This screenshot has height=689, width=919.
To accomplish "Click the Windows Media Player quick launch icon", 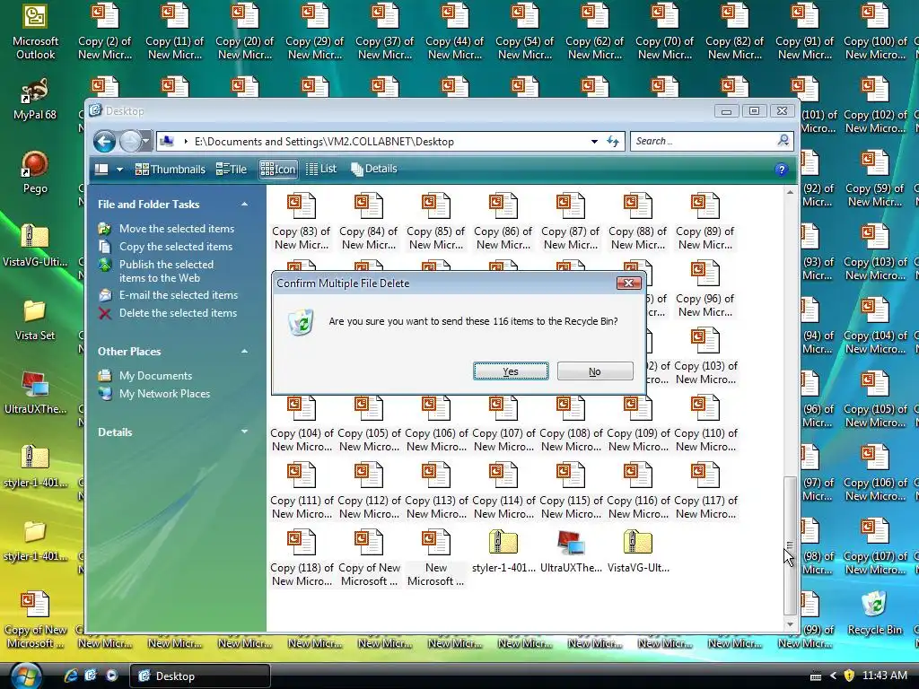I will (x=111, y=676).
